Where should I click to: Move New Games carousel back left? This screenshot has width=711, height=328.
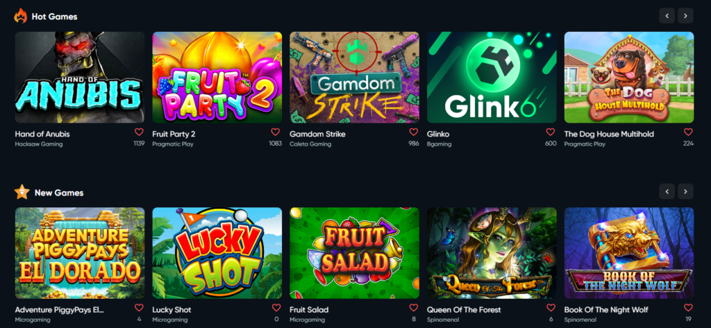(667, 191)
